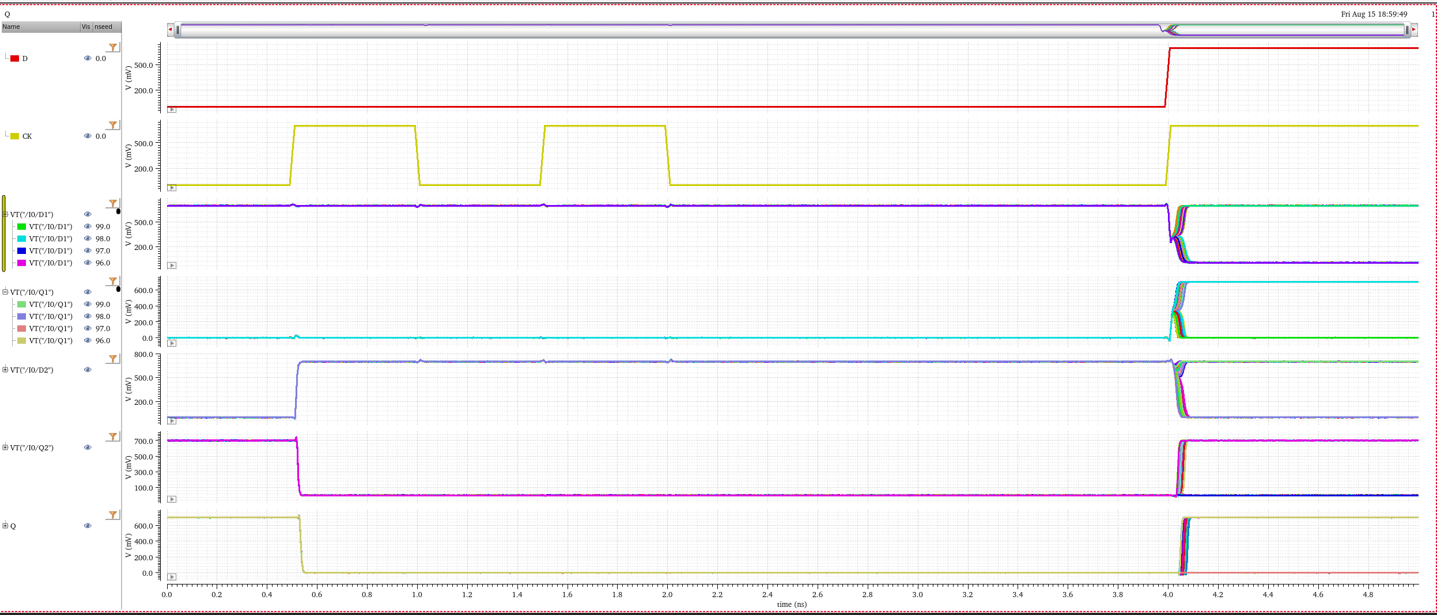Open the filter funnel beside VT("/I0/D1") group

coord(113,203)
